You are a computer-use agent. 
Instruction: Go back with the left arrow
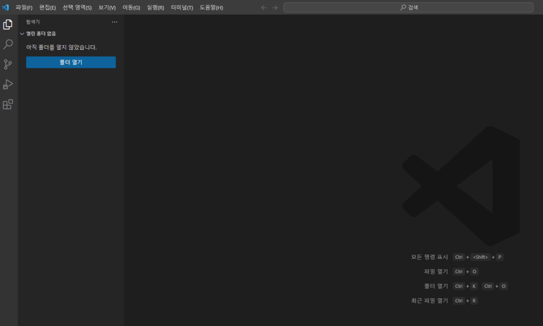tap(264, 8)
